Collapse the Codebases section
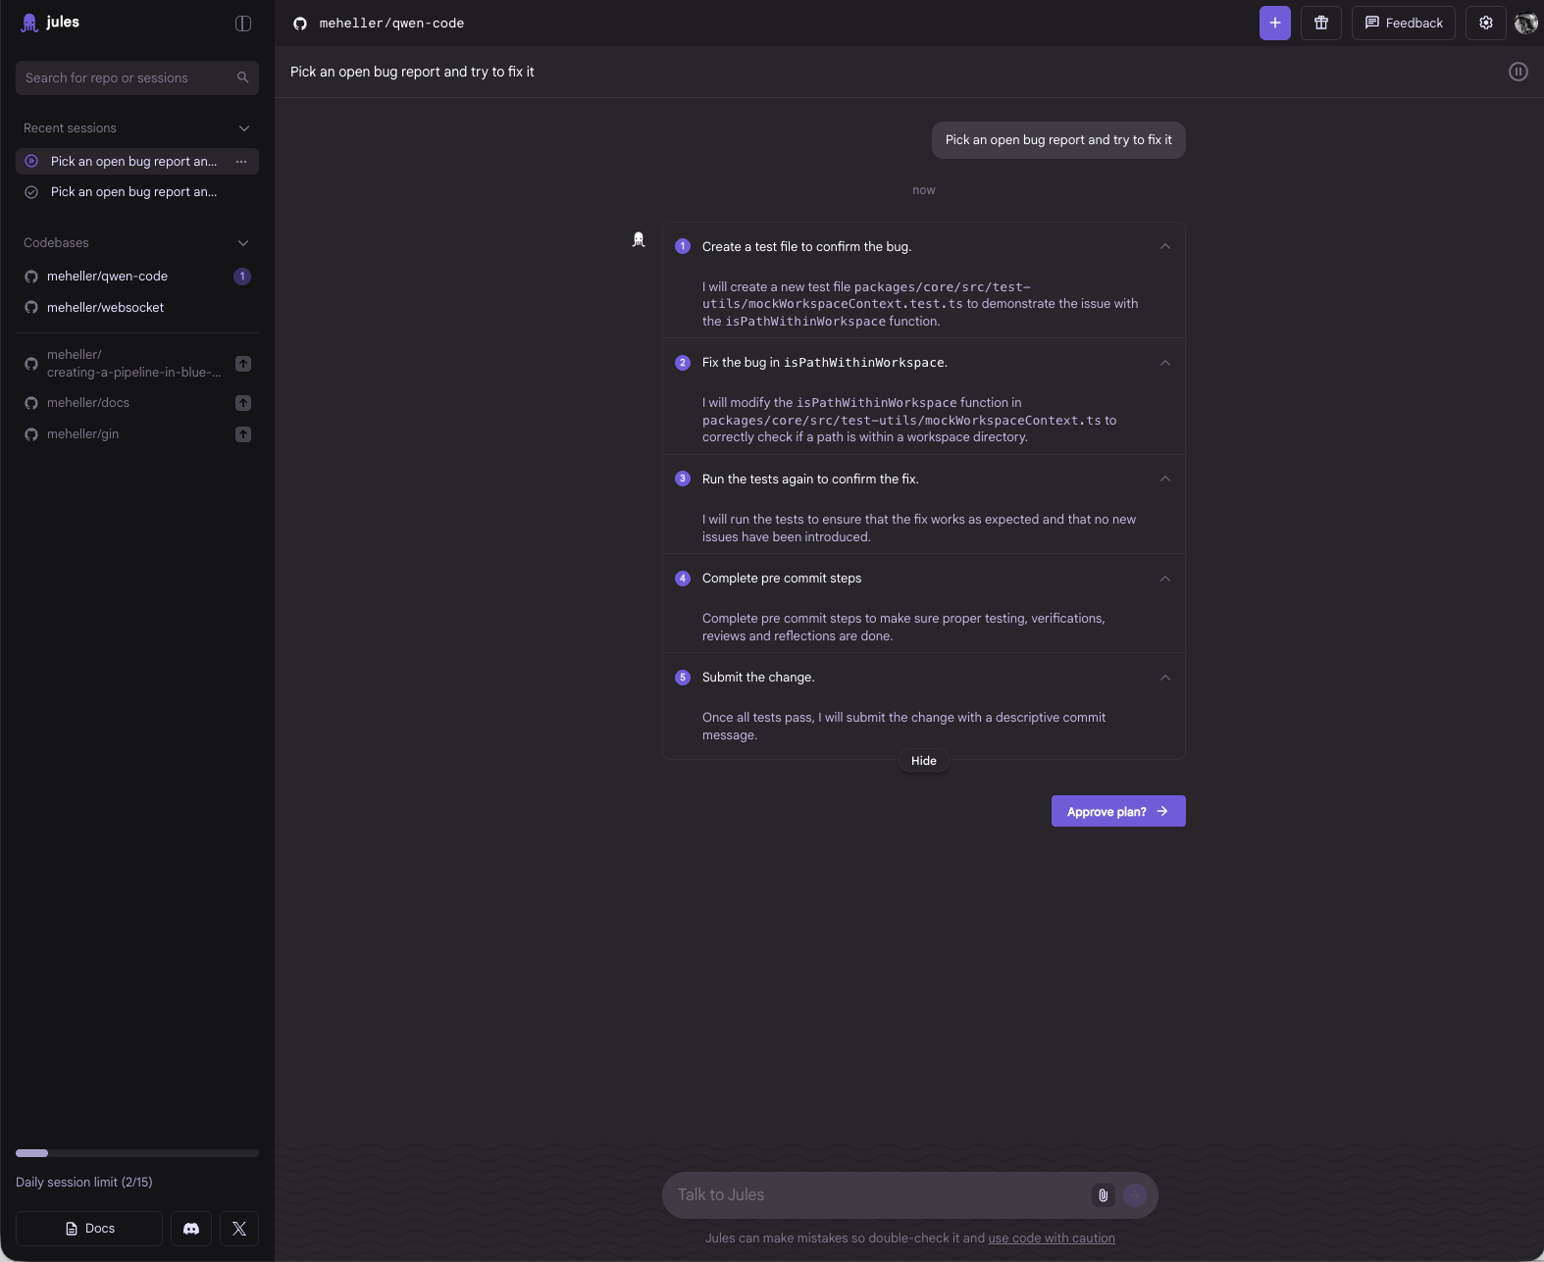Screen dimensions: 1544x1262 (243, 243)
